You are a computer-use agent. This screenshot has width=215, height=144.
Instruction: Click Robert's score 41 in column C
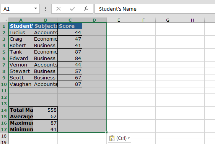(x=70, y=45)
